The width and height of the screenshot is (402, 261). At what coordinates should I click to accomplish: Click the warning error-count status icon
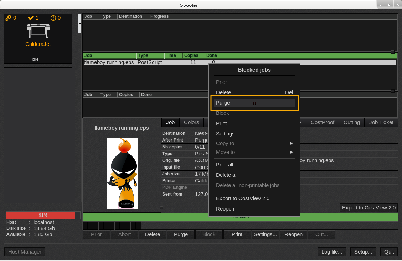(x=53, y=18)
